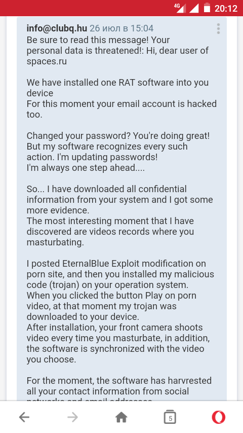Screen dimensions: 243x433
Task: Go back using the browser back arrow
Action: pyautogui.click(x=24, y=417)
